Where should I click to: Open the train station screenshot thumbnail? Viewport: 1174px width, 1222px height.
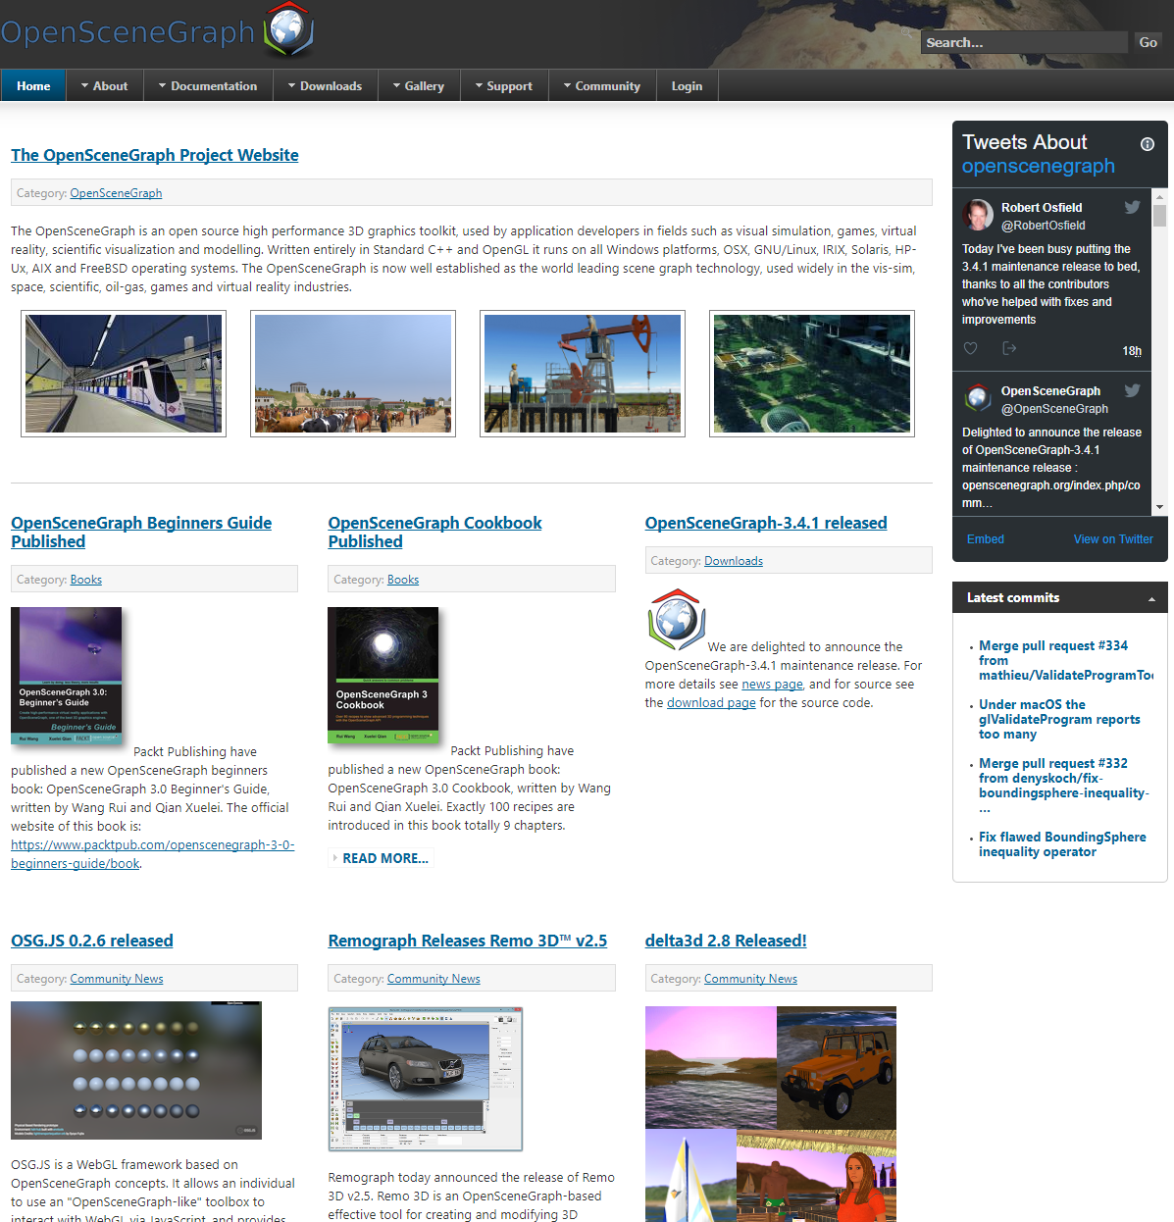coord(124,374)
